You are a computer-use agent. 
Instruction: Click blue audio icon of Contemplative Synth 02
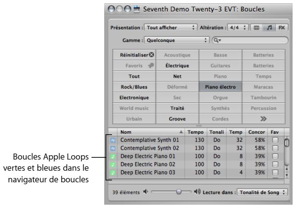tap(113, 148)
